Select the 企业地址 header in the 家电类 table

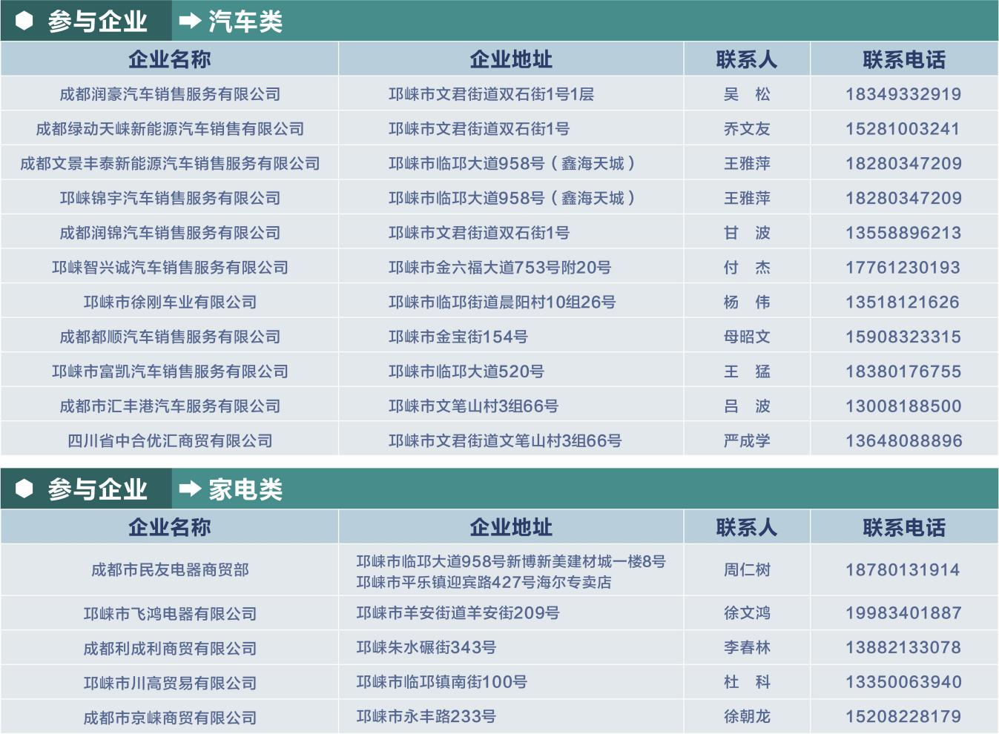(510, 527)
